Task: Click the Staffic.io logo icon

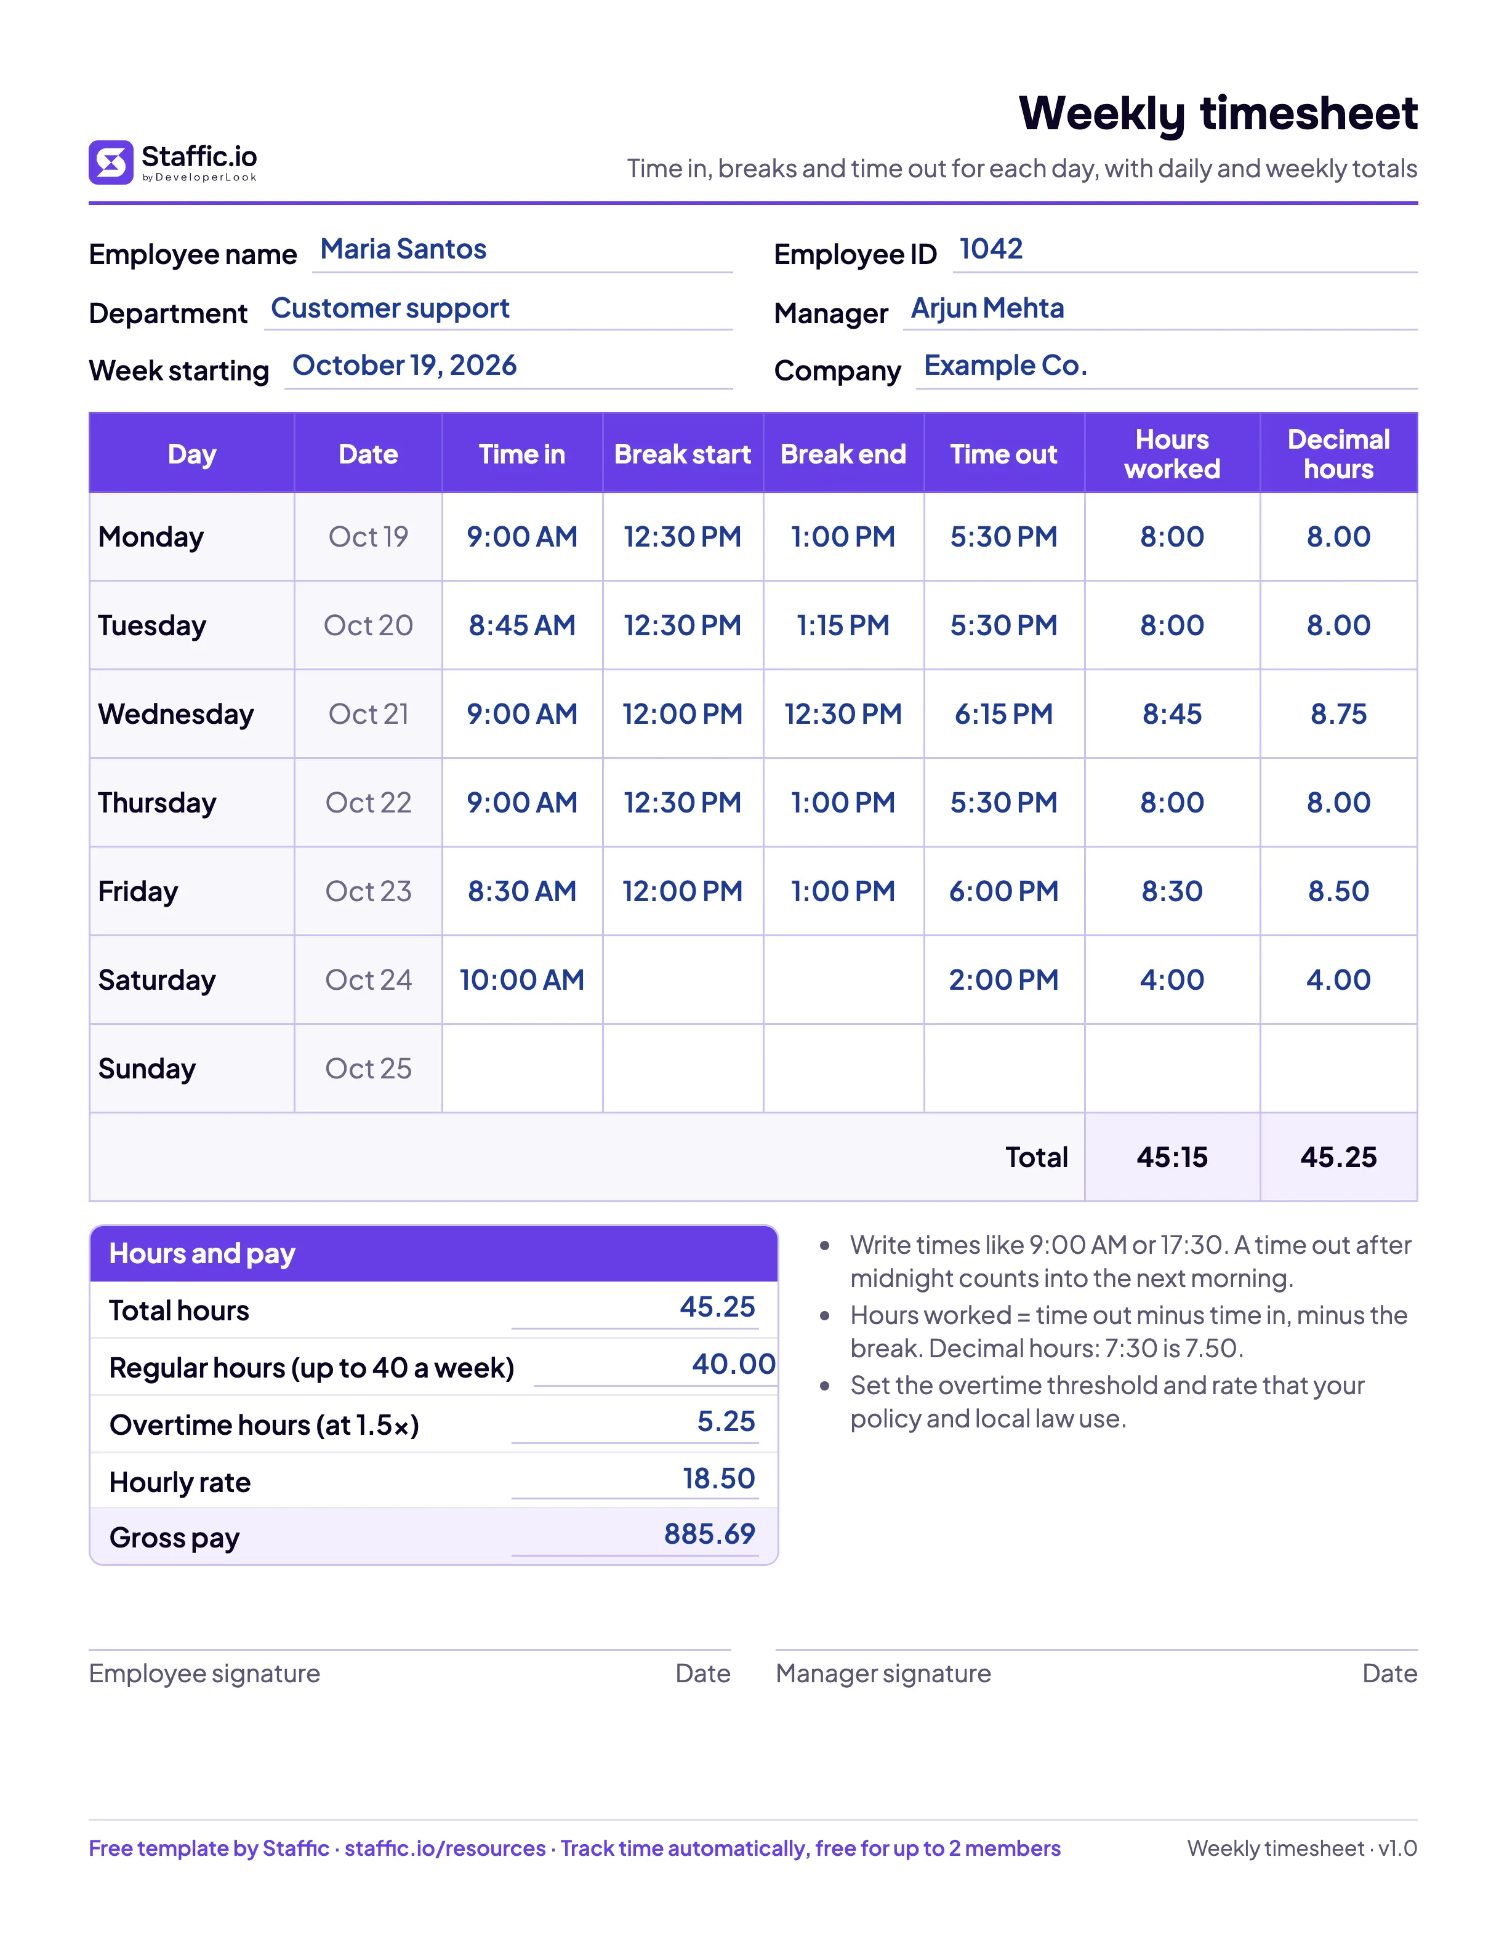Action: pyautogui.click(x=111, y=162)
